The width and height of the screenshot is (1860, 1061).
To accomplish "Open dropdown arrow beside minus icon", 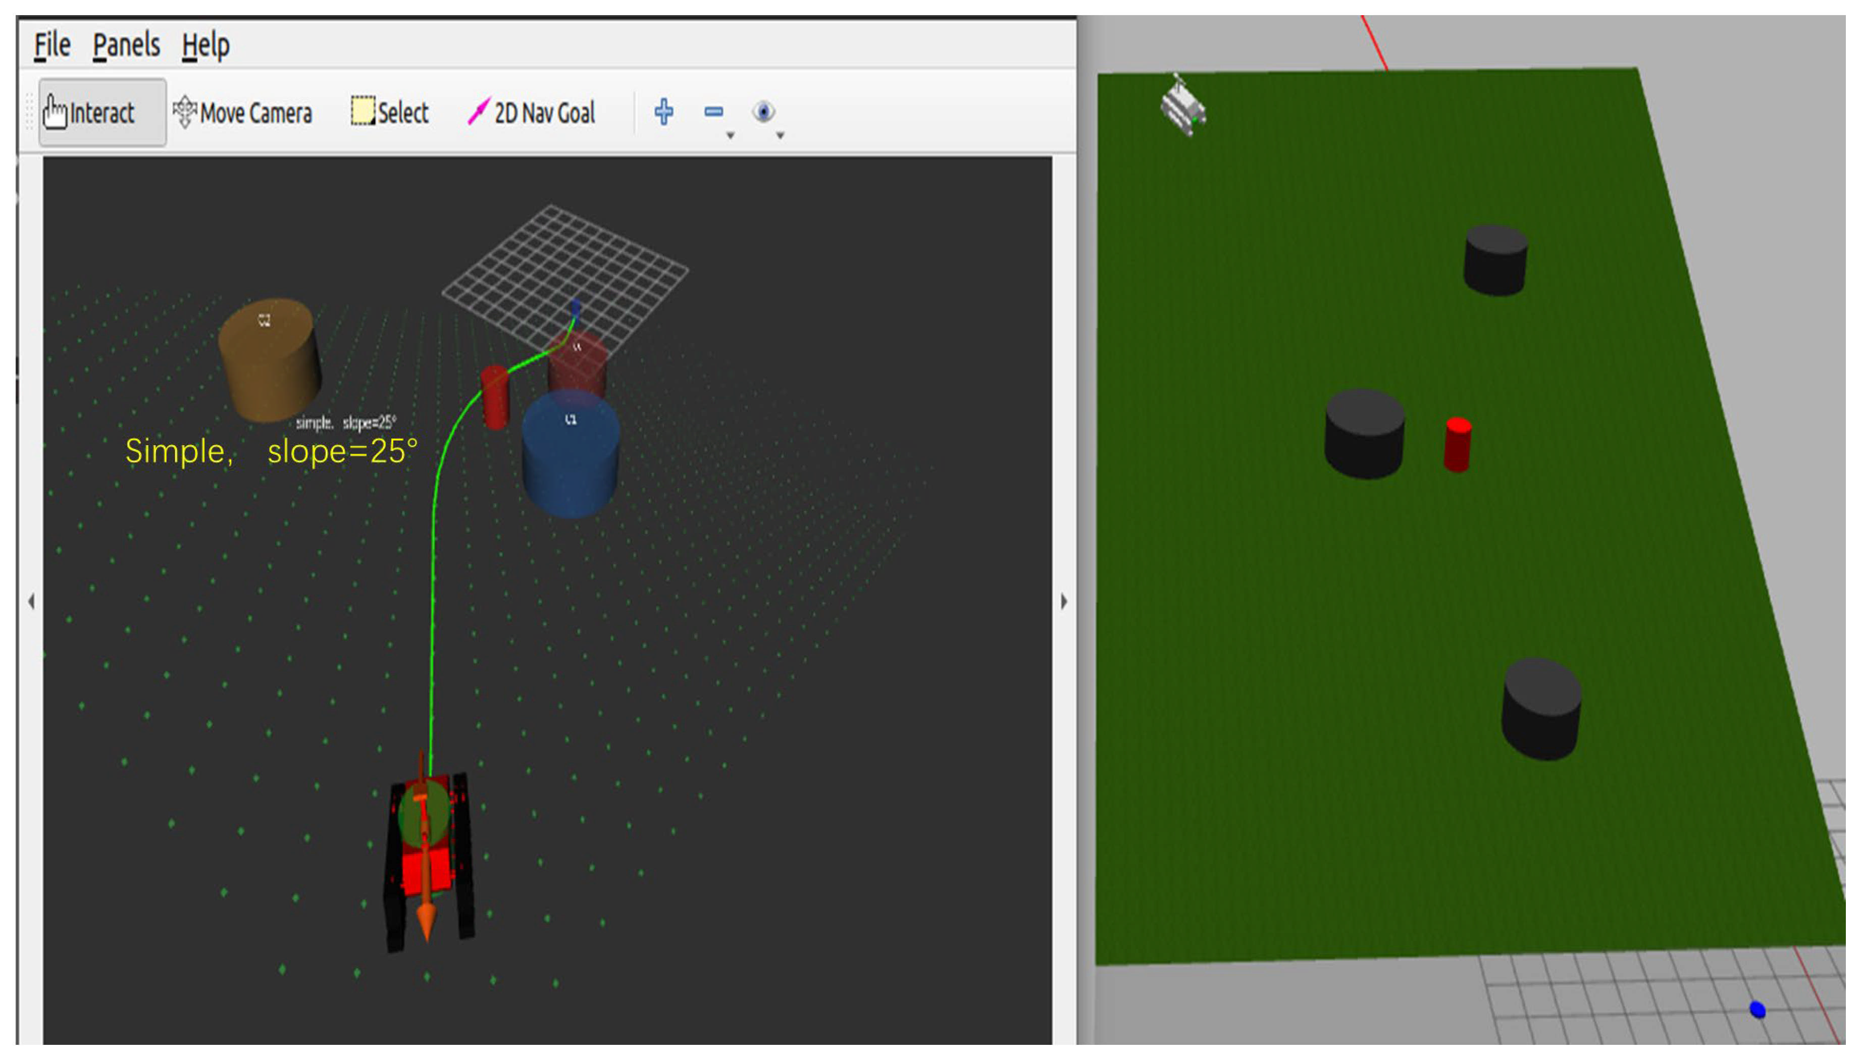I will click(730, 135).
